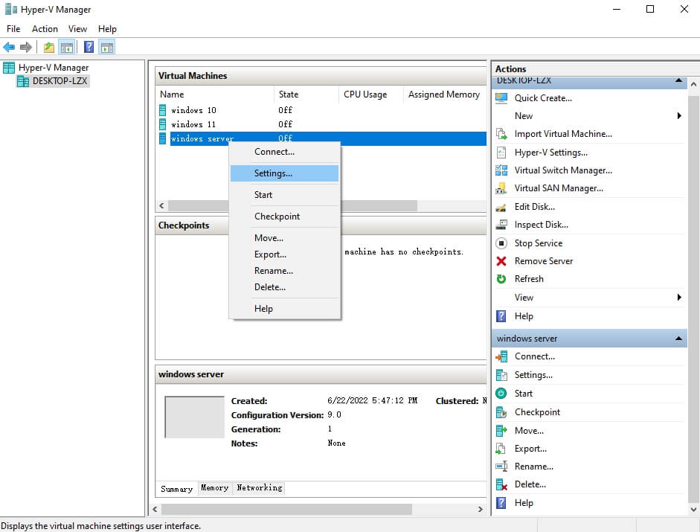Select the DESKTOP-LZX server tree node
Image resolution: width=700 pixels, height=532 pixels.
pos(60,81)
